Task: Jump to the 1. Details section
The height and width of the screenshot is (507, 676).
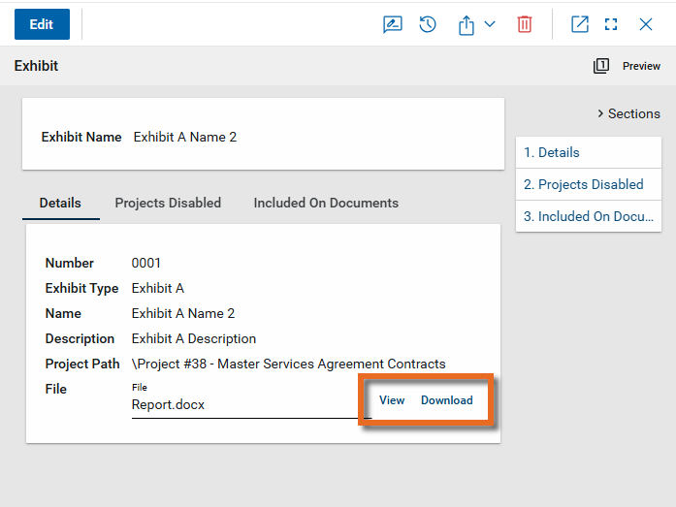Action: (x=552, y=152)
